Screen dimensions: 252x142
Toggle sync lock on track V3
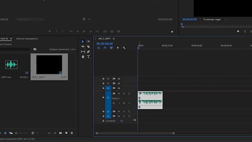(114, 79)
